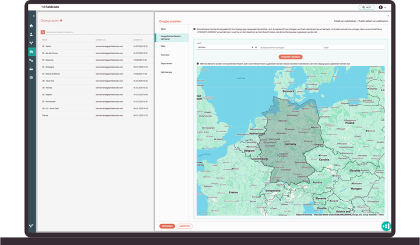Image resolution: width=420 pixels, height=245 pixels.
Task: Open the green Fieldcode widget icon
Action: click(386, 226)
